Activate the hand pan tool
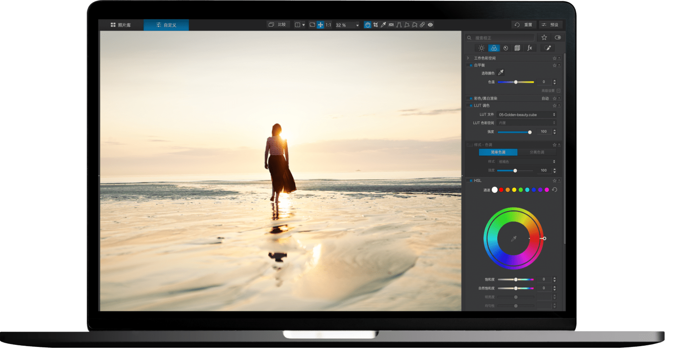The image size is (673, 352). coord(368,25)
